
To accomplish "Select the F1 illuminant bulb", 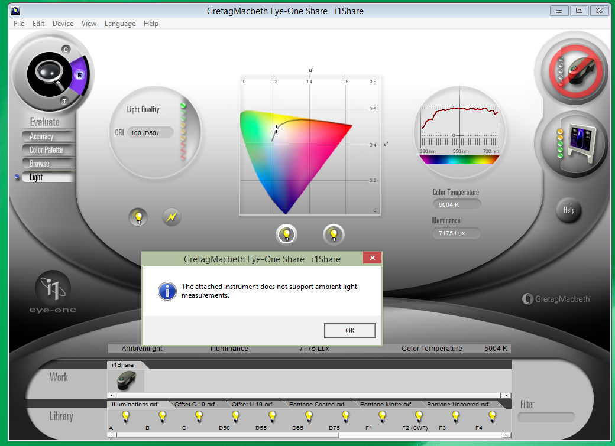I will point(383,416).
